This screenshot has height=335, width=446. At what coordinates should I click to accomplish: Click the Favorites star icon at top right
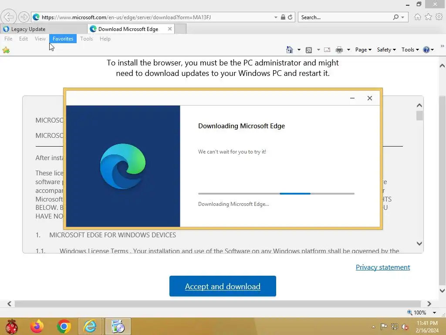click(x=428, y=17)
